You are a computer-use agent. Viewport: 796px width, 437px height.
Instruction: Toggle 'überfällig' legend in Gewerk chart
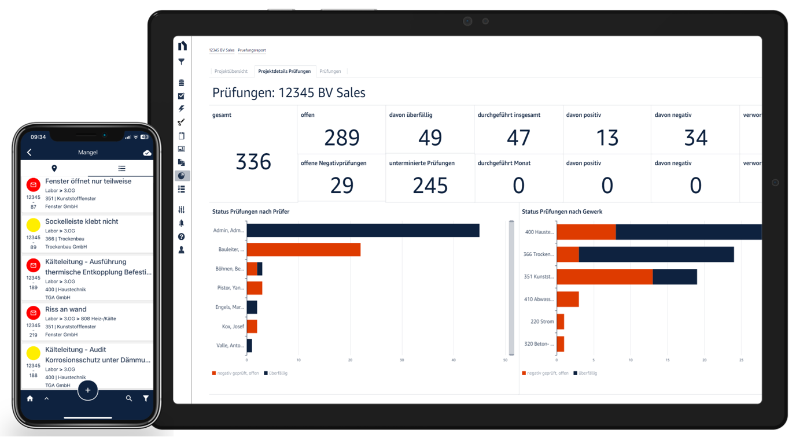pyautogui.click(x=585, y=373)
